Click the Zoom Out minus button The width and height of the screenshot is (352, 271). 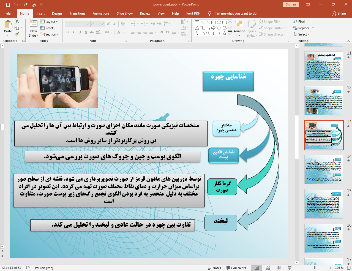[x=298, y=268]
